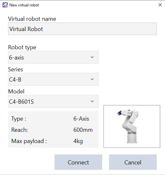
Task: Click the Connect button
Action: tap(78, 162)
